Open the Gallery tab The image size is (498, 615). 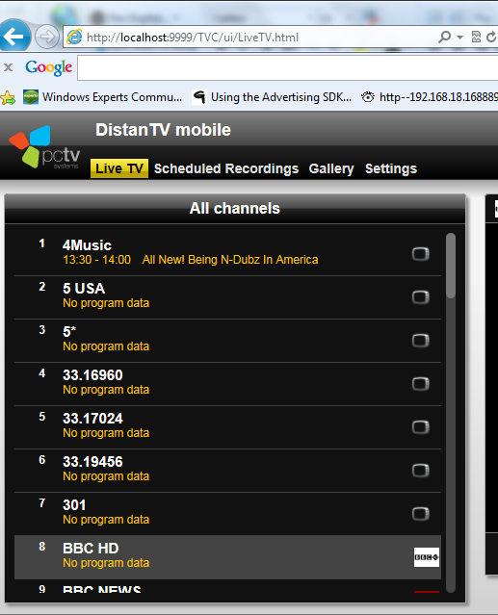[331, 168]
